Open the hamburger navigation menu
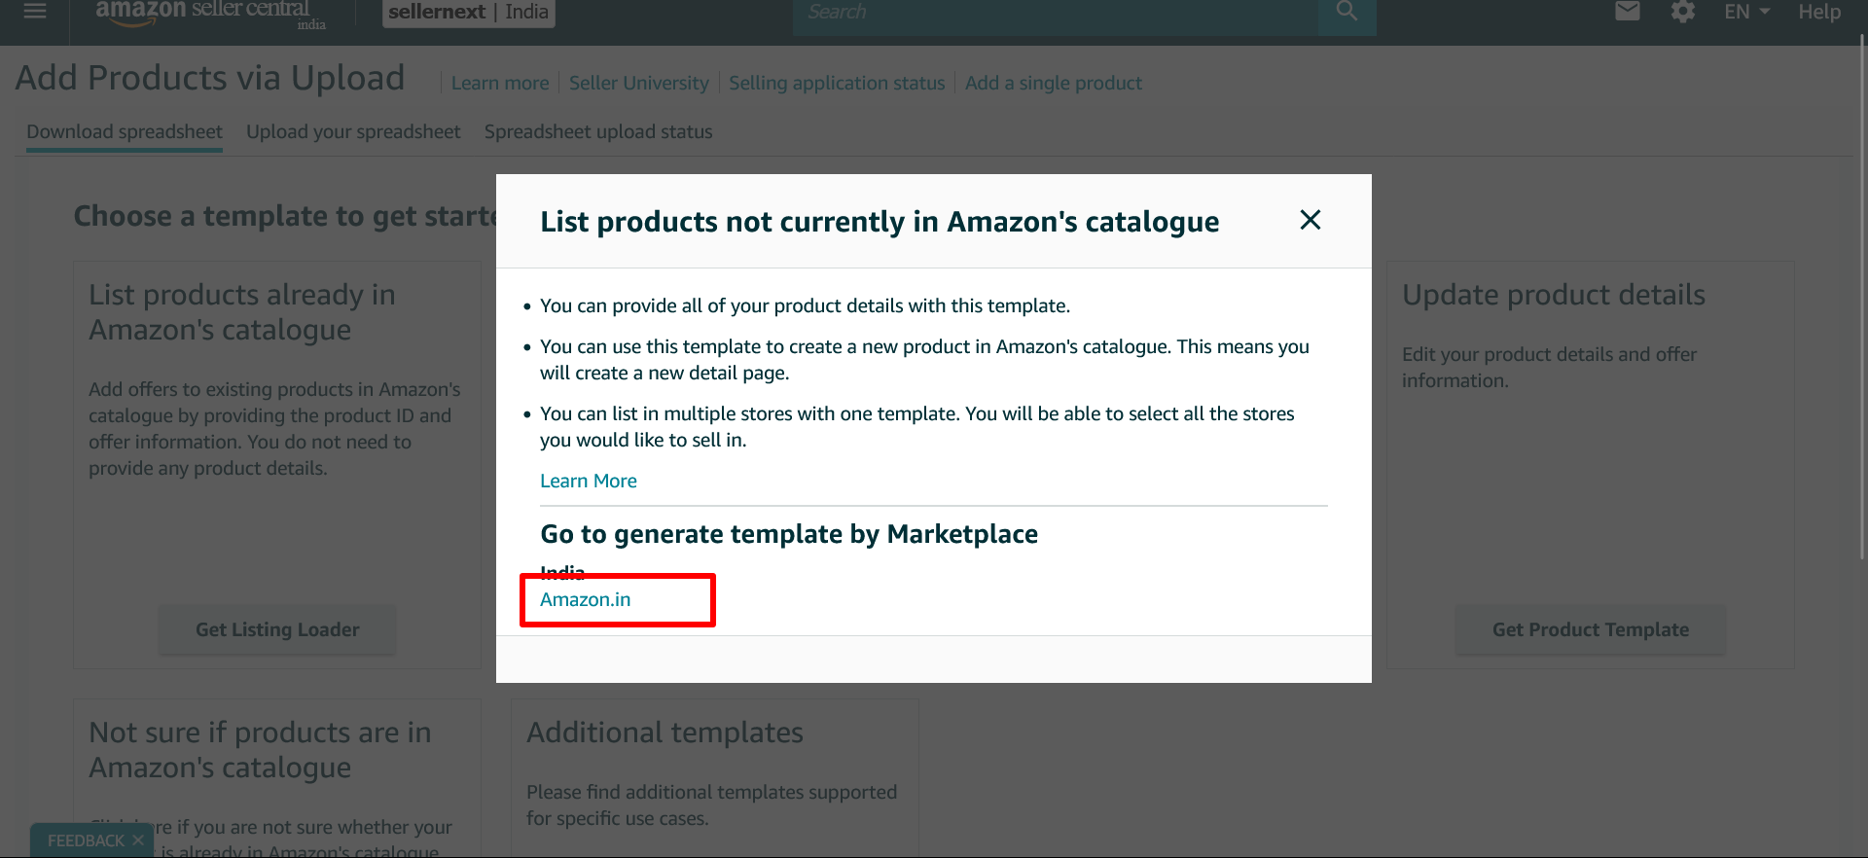The image size is (1868, 858). (x=35, y=12)
